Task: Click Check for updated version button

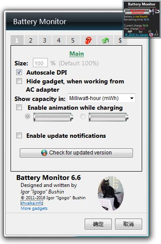Action: [x=76, y=153]
